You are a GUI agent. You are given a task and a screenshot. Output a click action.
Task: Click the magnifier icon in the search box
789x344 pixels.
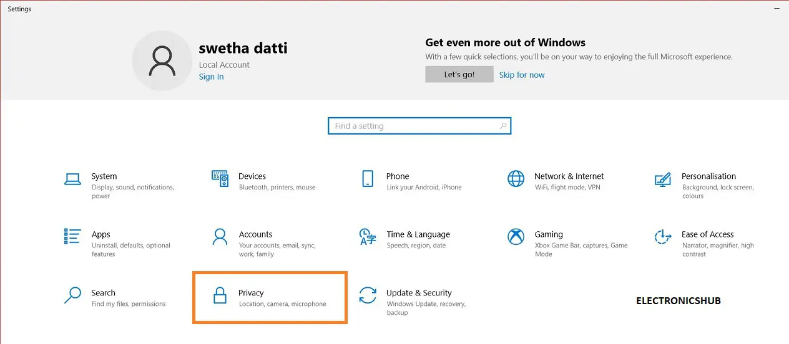pyautogui.click(x=503, y=126)
